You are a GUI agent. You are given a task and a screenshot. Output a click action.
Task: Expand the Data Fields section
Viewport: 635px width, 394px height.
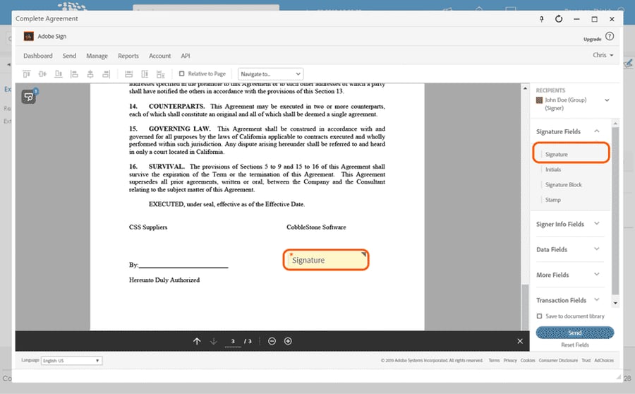[x=567, y=249]
